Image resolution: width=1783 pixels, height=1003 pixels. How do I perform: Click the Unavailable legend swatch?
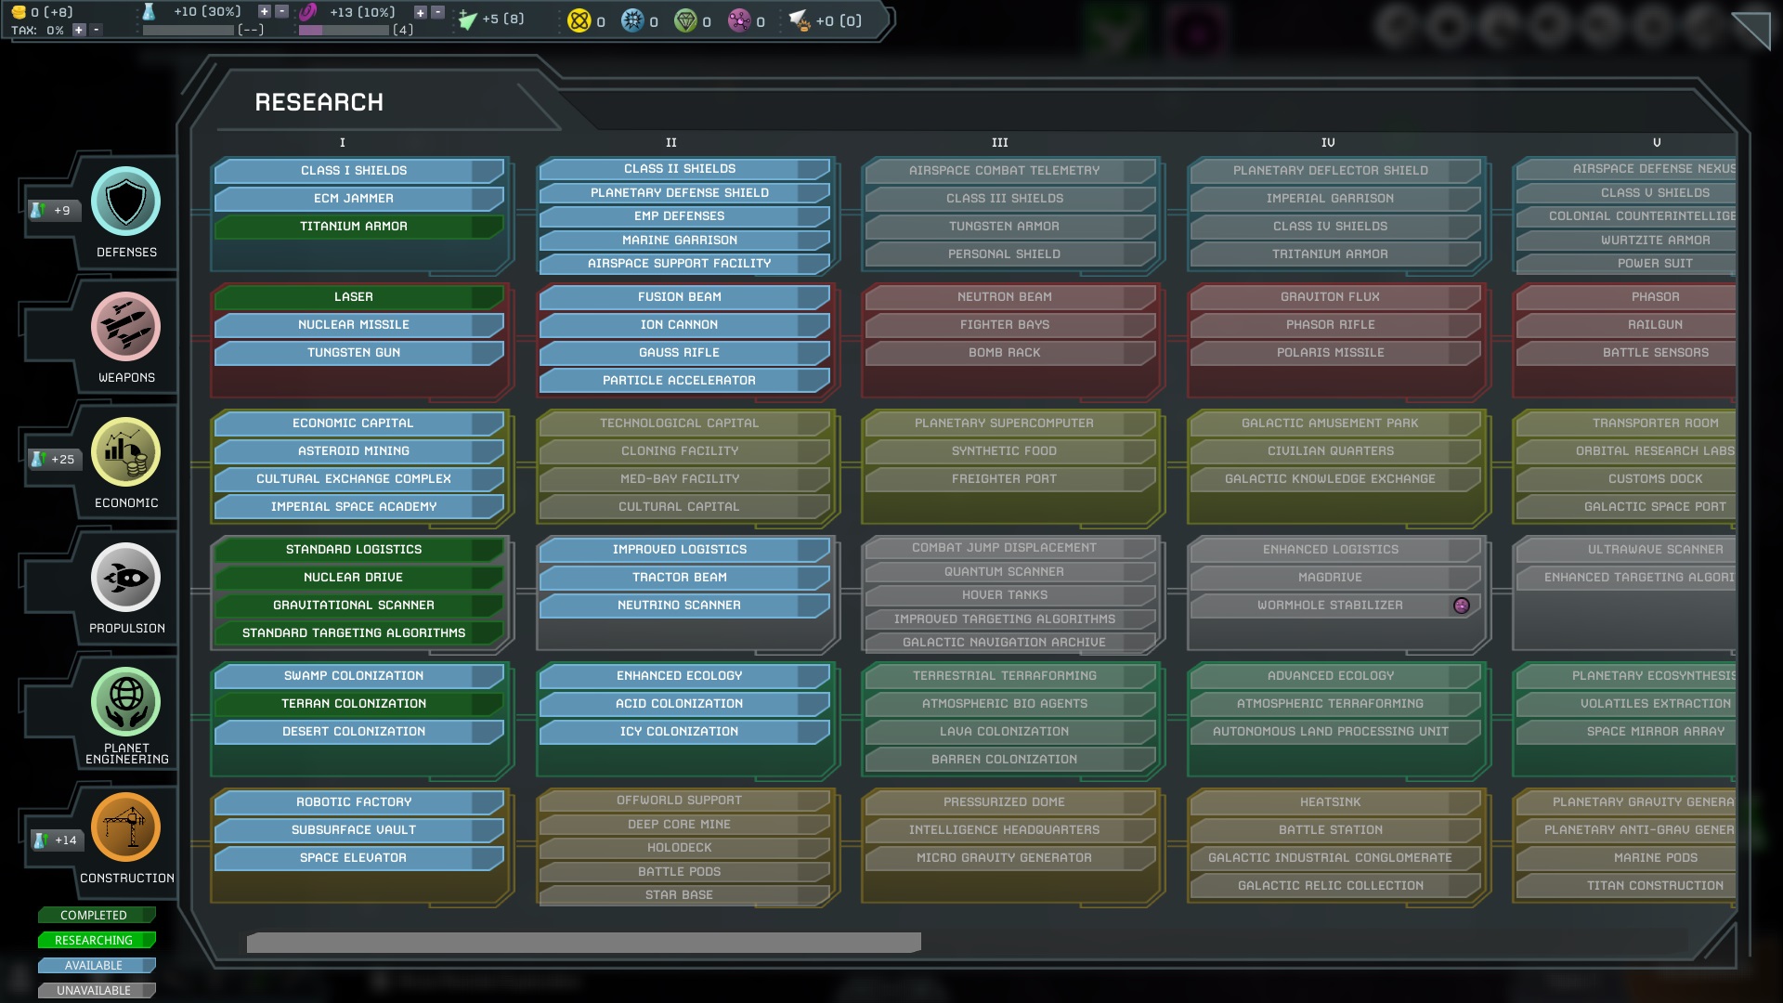pos(97,990)
